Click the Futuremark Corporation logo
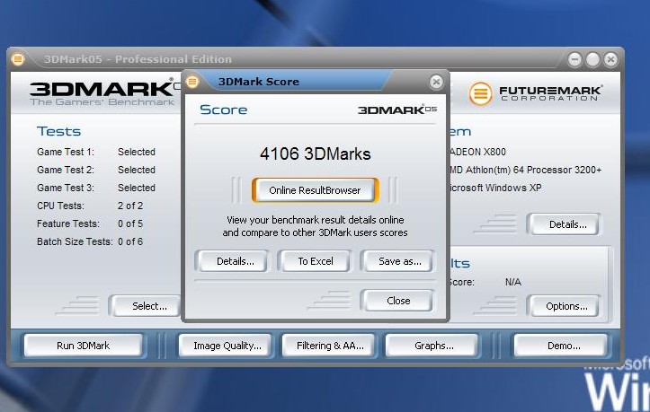Viewport: 650px width, 412px height. (535, 93)
